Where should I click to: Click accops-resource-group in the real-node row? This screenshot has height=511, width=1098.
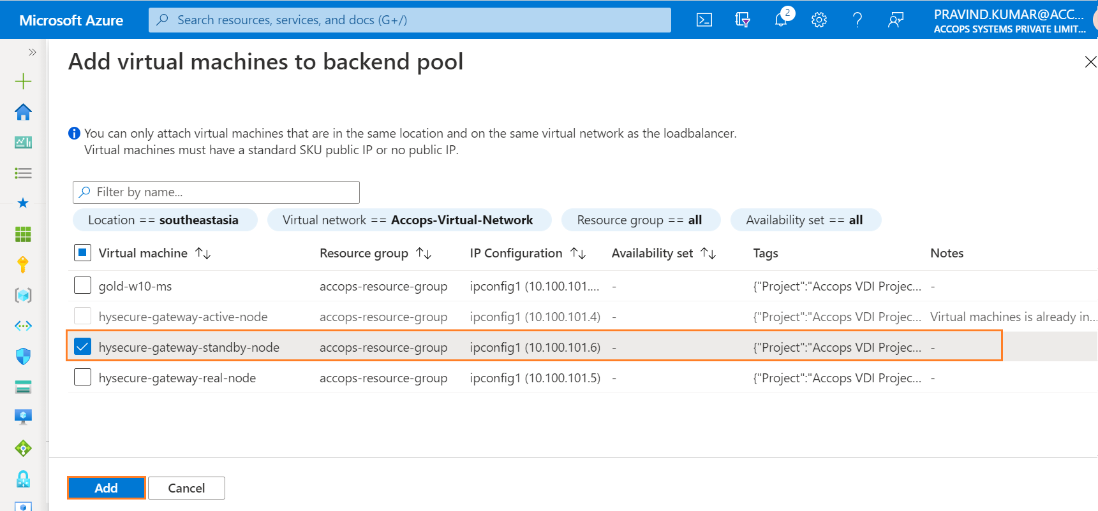point(383,378)
